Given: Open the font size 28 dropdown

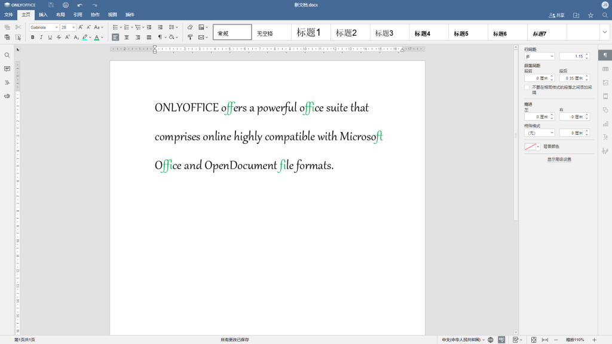Looking at the screenshot, I should (x=74, y=27).
